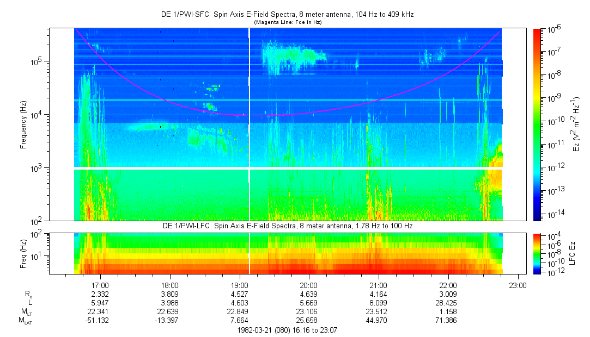Pick the 21:00 time axis tick label
The width and height of the screenshot is (590, 337).
[x=378, y=285]
